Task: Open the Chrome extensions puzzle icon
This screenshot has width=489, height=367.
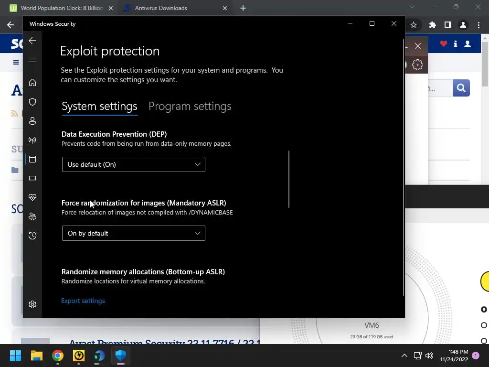Action: (x=433, y=25)
